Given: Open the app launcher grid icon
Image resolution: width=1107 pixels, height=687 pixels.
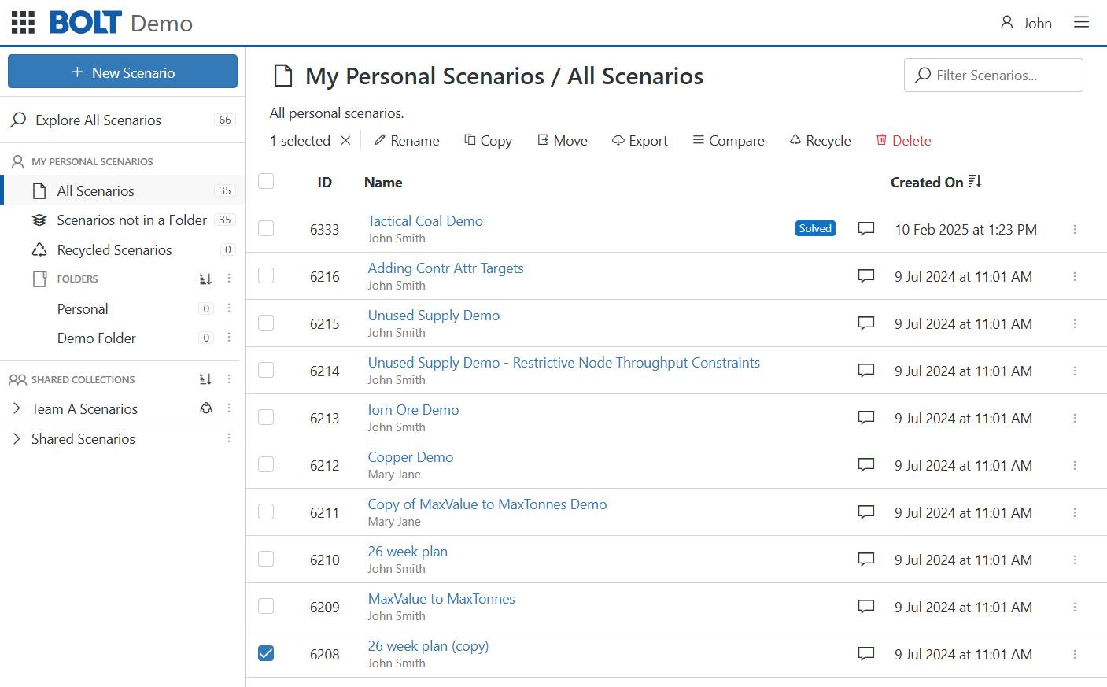Looking at the screenshot, I should click(x=24, y=23).
